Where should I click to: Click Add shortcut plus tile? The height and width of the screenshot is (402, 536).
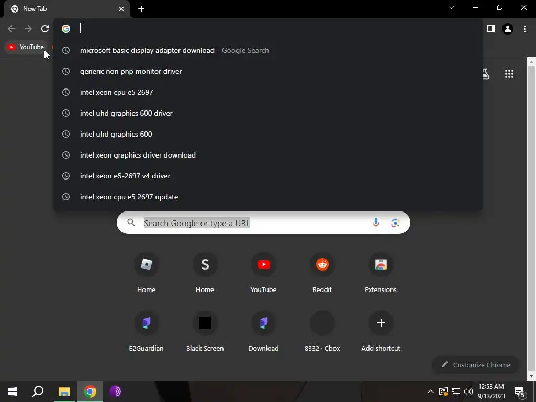[x=381, y=331]
